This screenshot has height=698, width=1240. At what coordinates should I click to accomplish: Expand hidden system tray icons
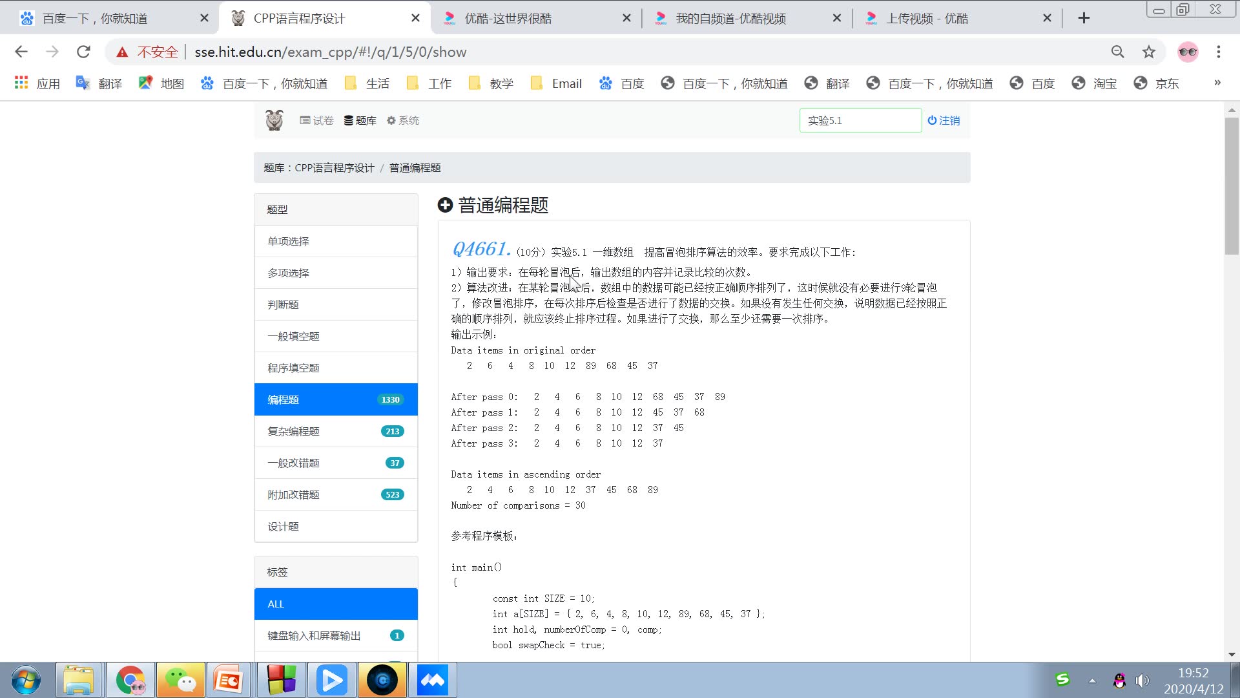[x=1092, y=680]
